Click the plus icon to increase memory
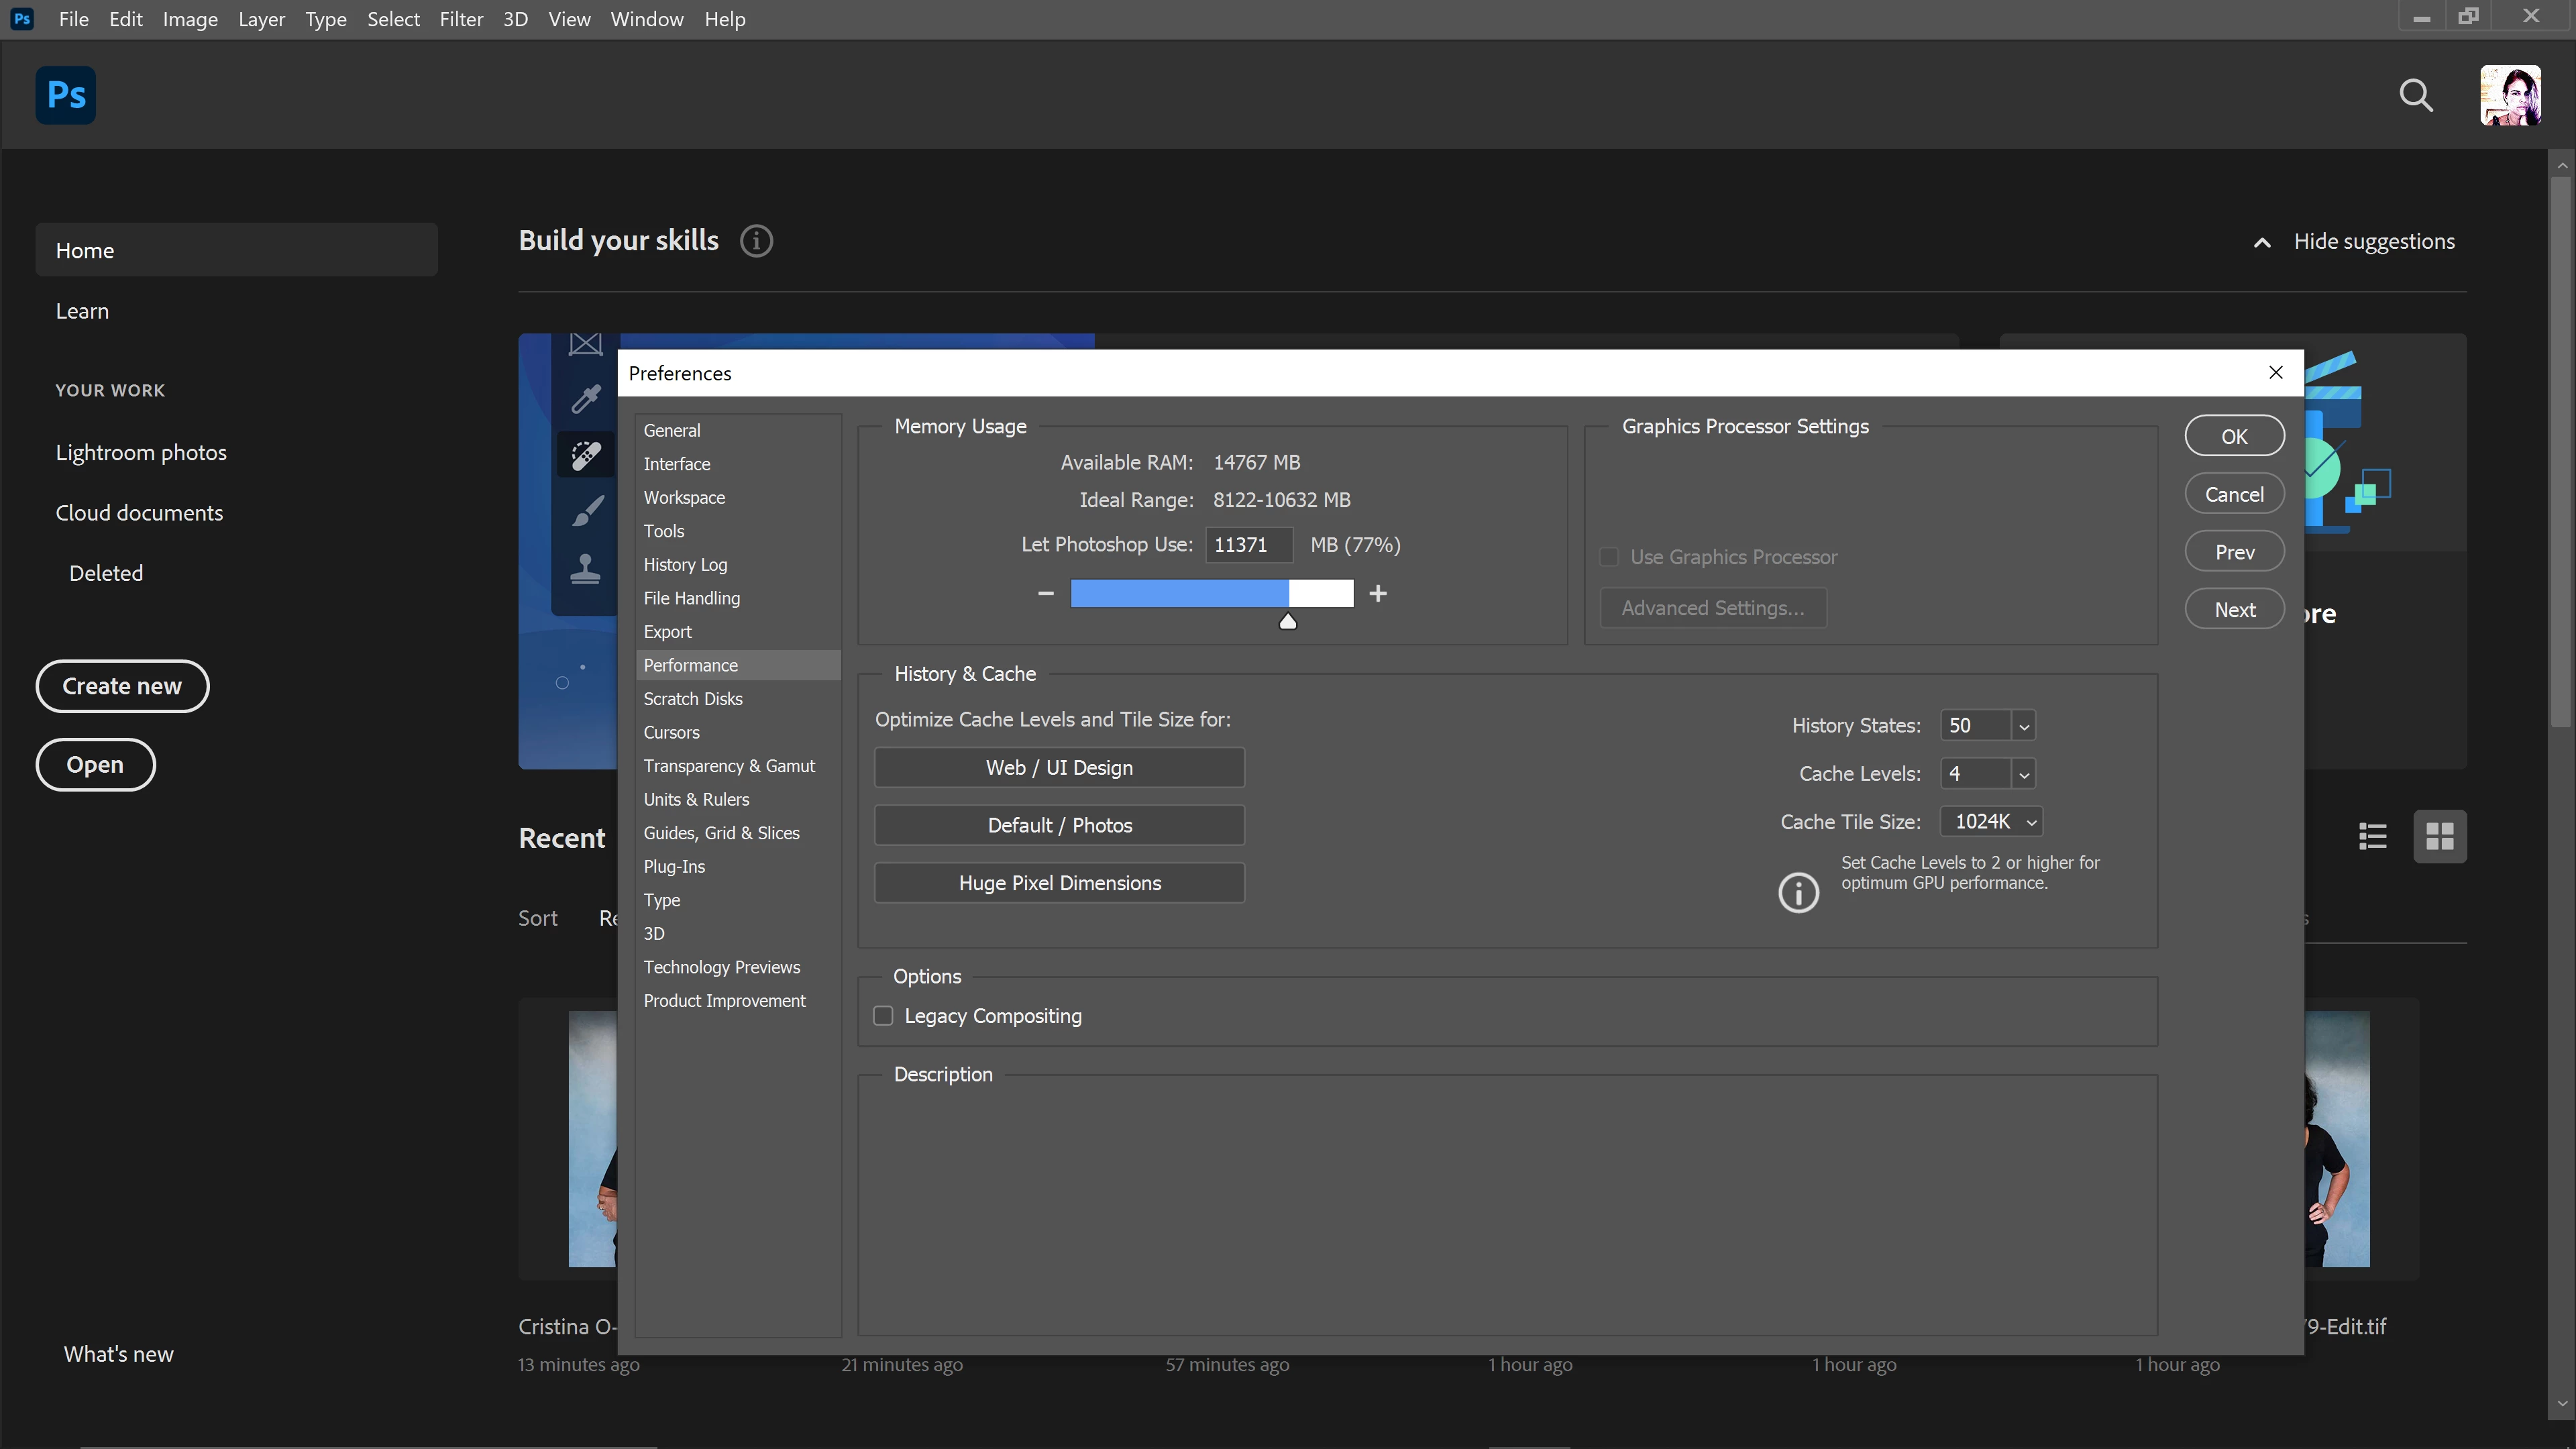Viewport: 2576px width, 1449px height. click(1378, 593)
